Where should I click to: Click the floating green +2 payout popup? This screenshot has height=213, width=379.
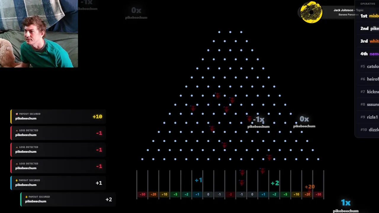coord(275,183)
